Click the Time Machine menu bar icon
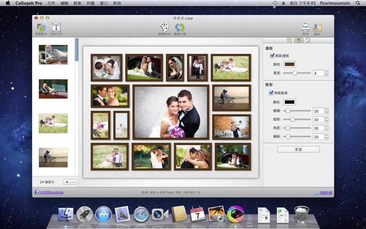Image resolution: width=366 pixels, height=229 pixels. pyautogui.click(x=275, y=3)
